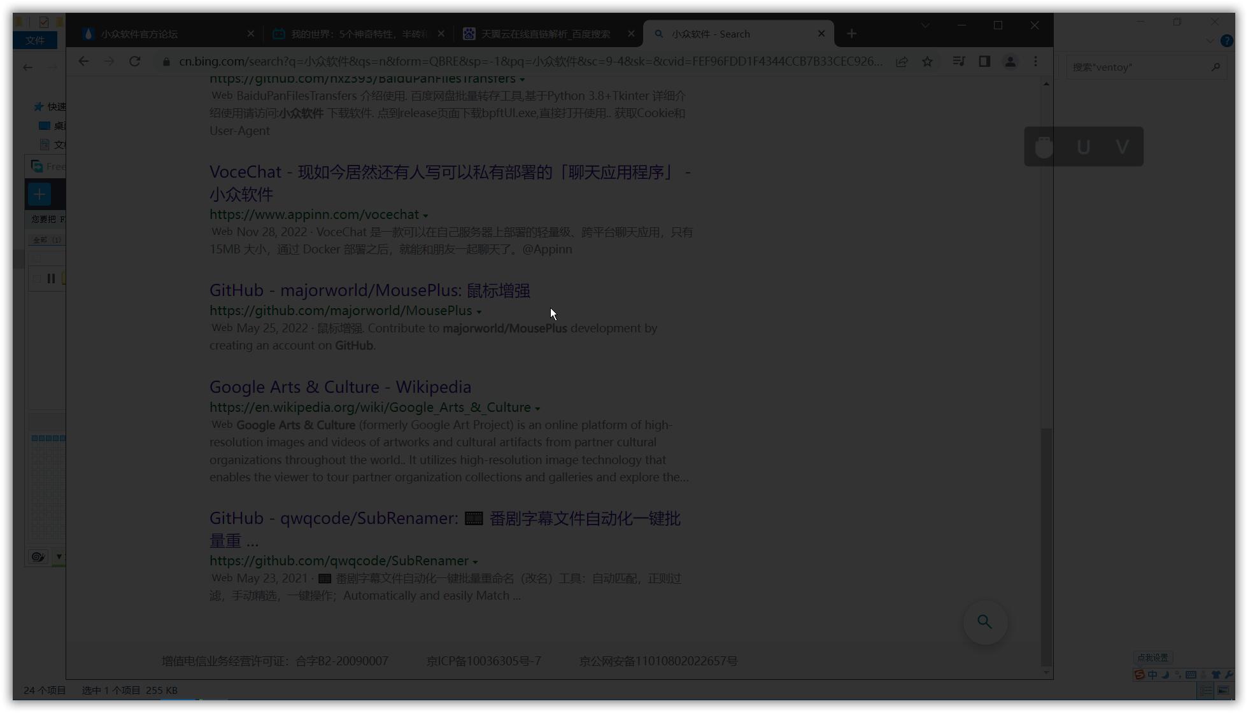This screenshot has height=713, width=1248.
Task: Reload the Bing search page
Action: [x=134, y=62]
